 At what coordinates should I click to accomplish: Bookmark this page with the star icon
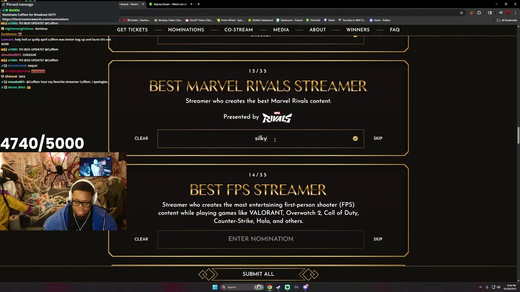(461, 13)
